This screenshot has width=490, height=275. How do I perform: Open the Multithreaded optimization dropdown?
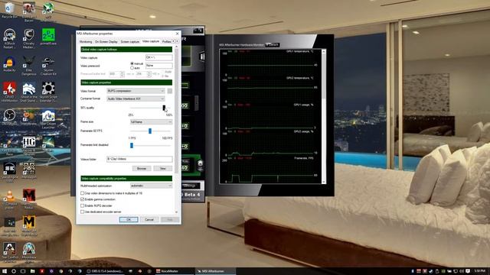tap(151, 186)
